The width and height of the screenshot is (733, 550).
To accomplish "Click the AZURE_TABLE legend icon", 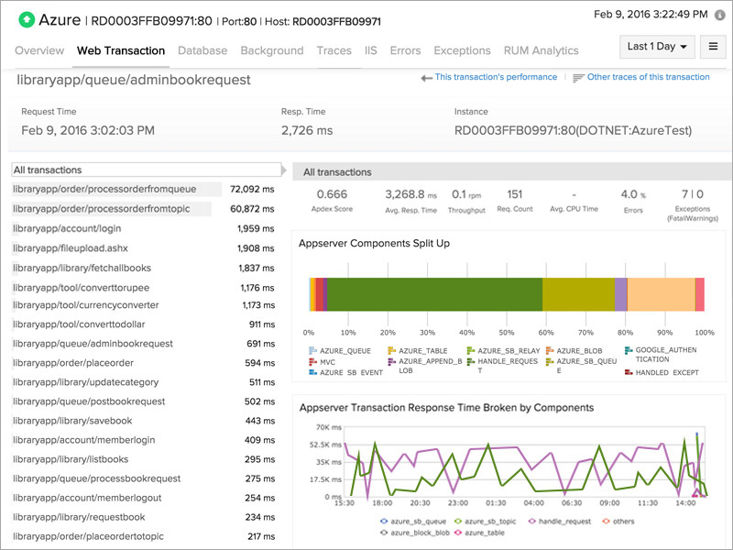I will [391, 350].
